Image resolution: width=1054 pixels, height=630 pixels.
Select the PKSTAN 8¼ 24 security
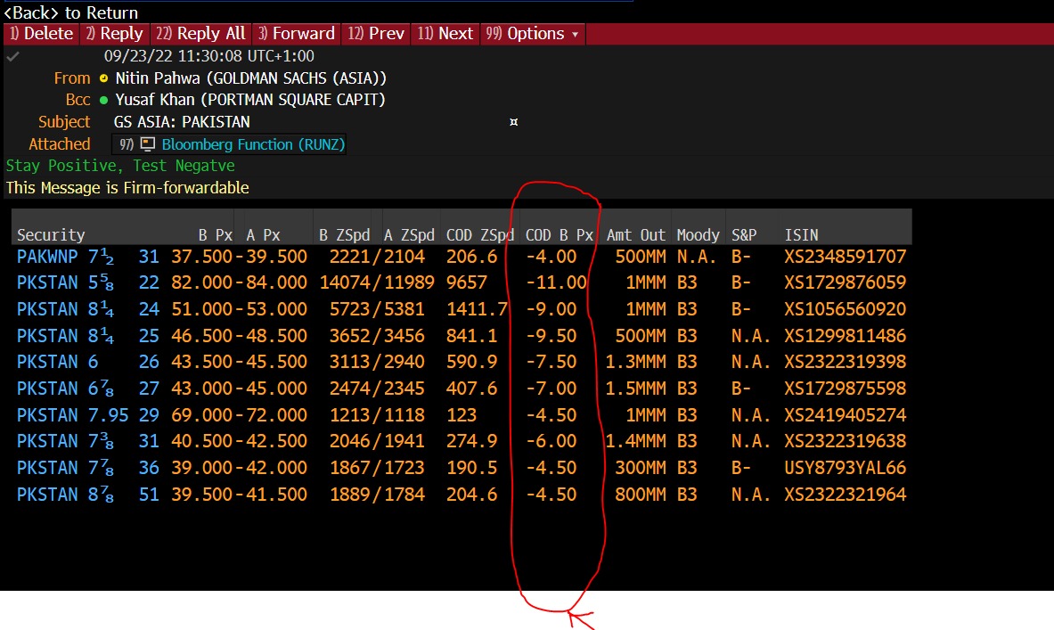pos(87,309)
